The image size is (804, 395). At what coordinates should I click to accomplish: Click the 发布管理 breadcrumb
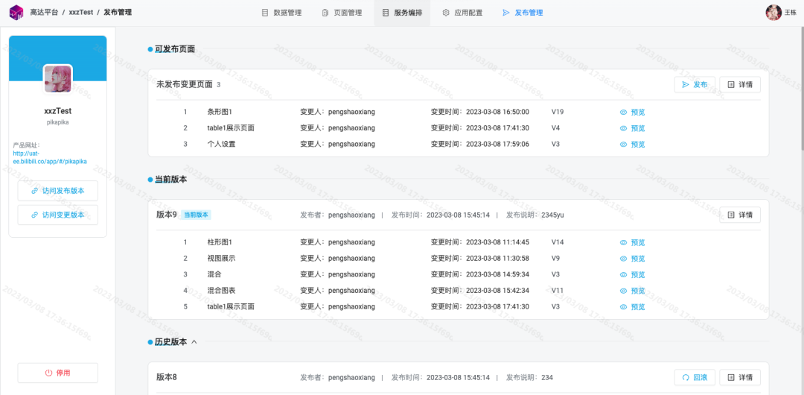coord(118,13)
